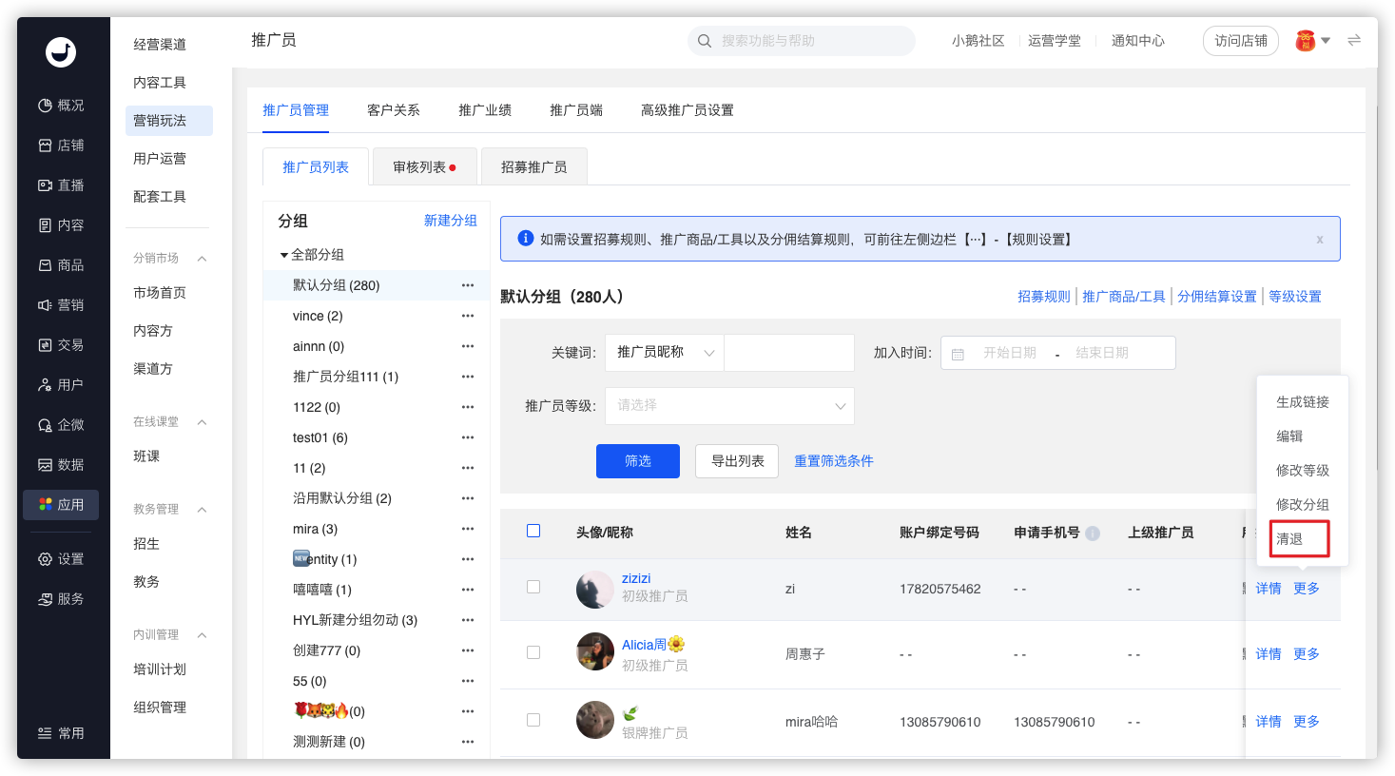The image size is (1395, 776).
Task: Switch to the 客户关系 tab
Action: coord(393,110)
